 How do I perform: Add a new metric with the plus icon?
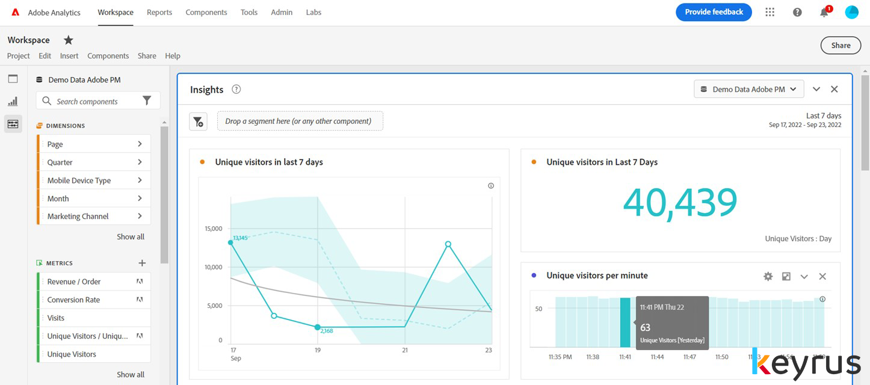click(x=142, y=263)
